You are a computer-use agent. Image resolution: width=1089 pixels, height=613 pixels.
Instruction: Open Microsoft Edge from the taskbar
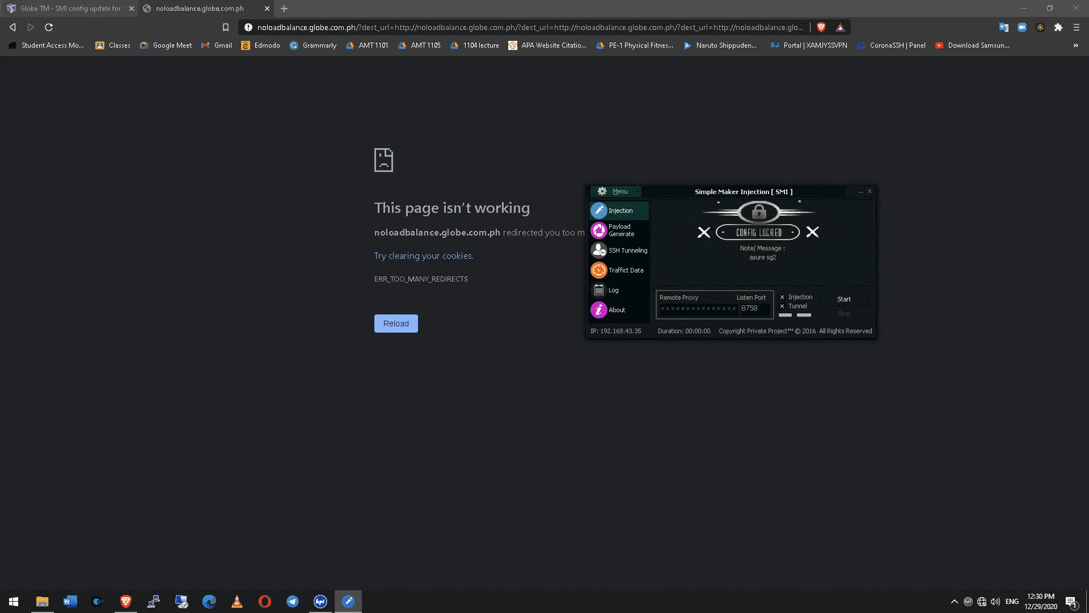pyautogui.click(x=209, y=602)
